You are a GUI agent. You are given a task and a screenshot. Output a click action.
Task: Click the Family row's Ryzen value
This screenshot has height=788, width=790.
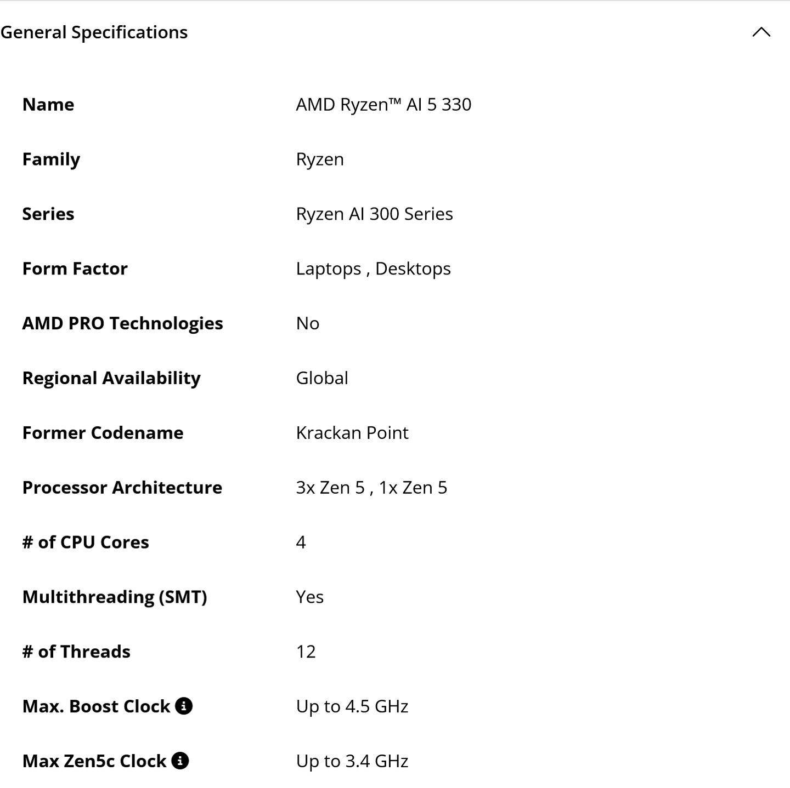(x=320, y=159)
